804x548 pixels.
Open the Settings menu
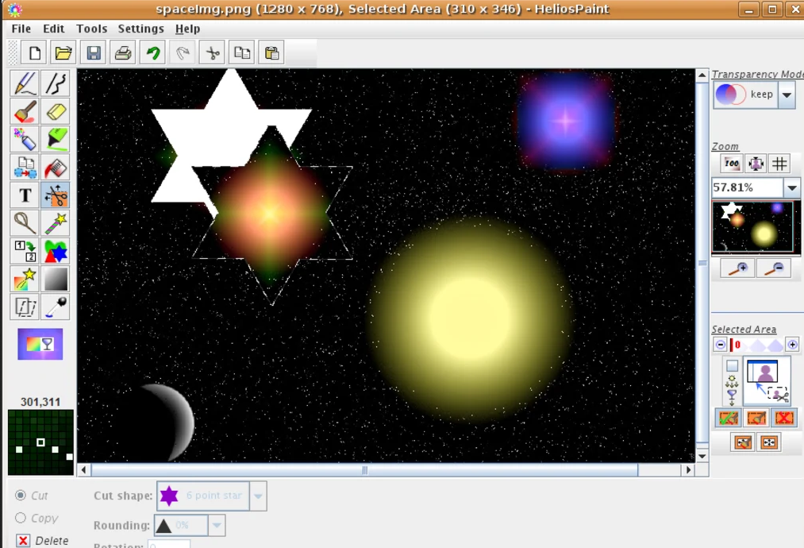click(x=140, y=29)
